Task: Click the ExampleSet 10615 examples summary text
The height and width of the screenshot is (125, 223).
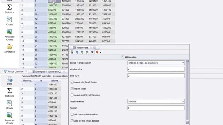Action: [x=45, y=76]
